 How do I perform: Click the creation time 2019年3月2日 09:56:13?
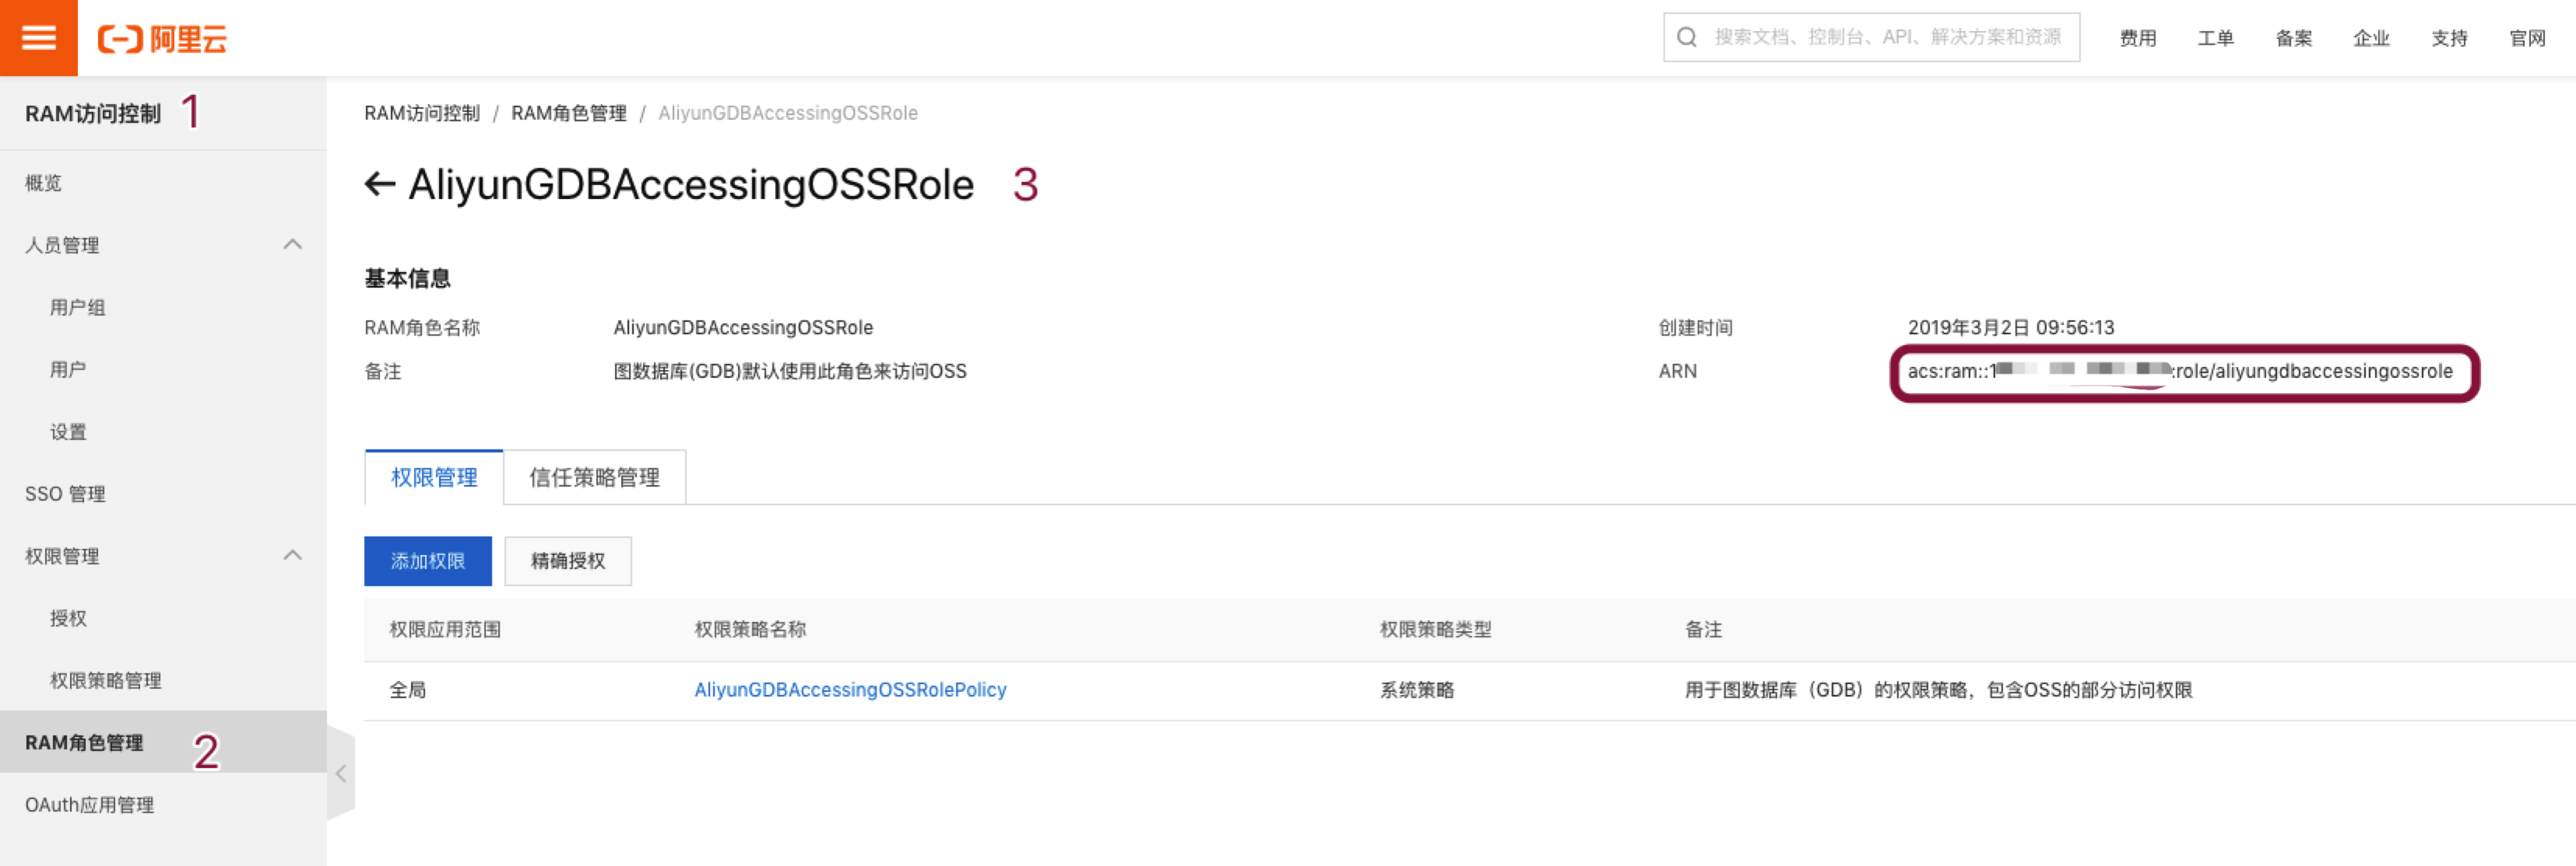click(x=2011, y=327)
